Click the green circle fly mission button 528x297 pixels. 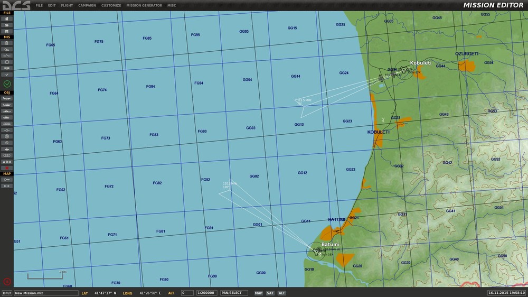pyautogui.click(x=7, y=83)
